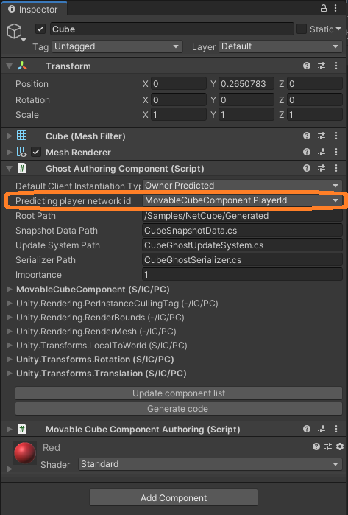
Task: Expand Unity.Rendering.PerInstanceCullingTag entry
Action: (x=10, y=303)
